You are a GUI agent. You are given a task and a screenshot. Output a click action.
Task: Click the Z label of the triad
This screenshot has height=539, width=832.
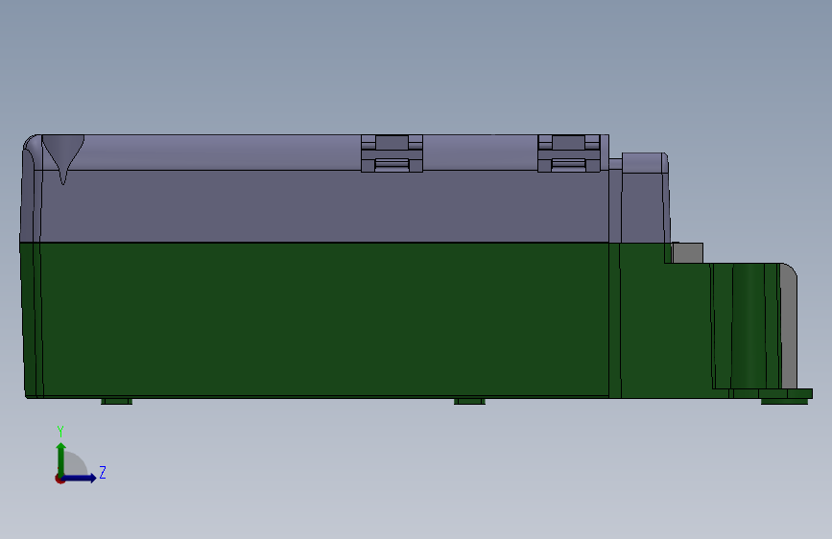(103, 472)
